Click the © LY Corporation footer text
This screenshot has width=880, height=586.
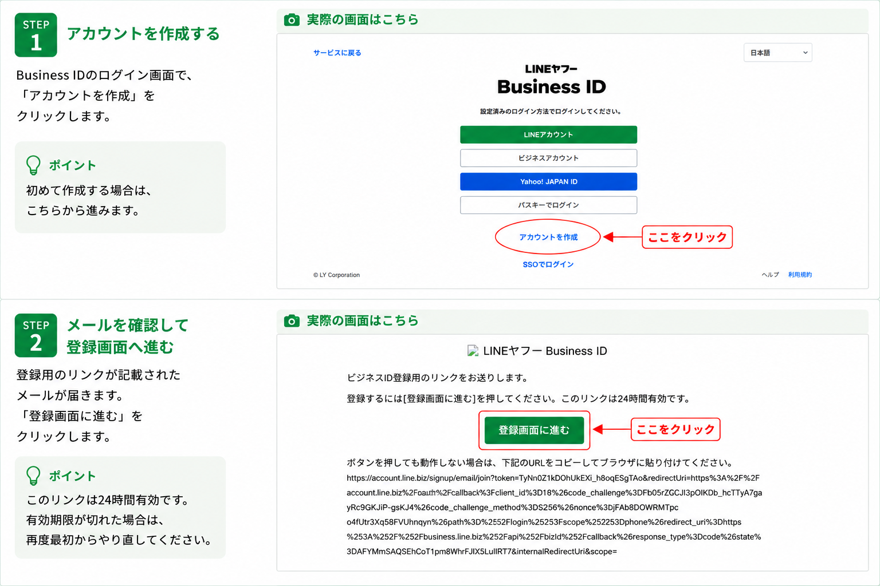[x=336, y=275]
